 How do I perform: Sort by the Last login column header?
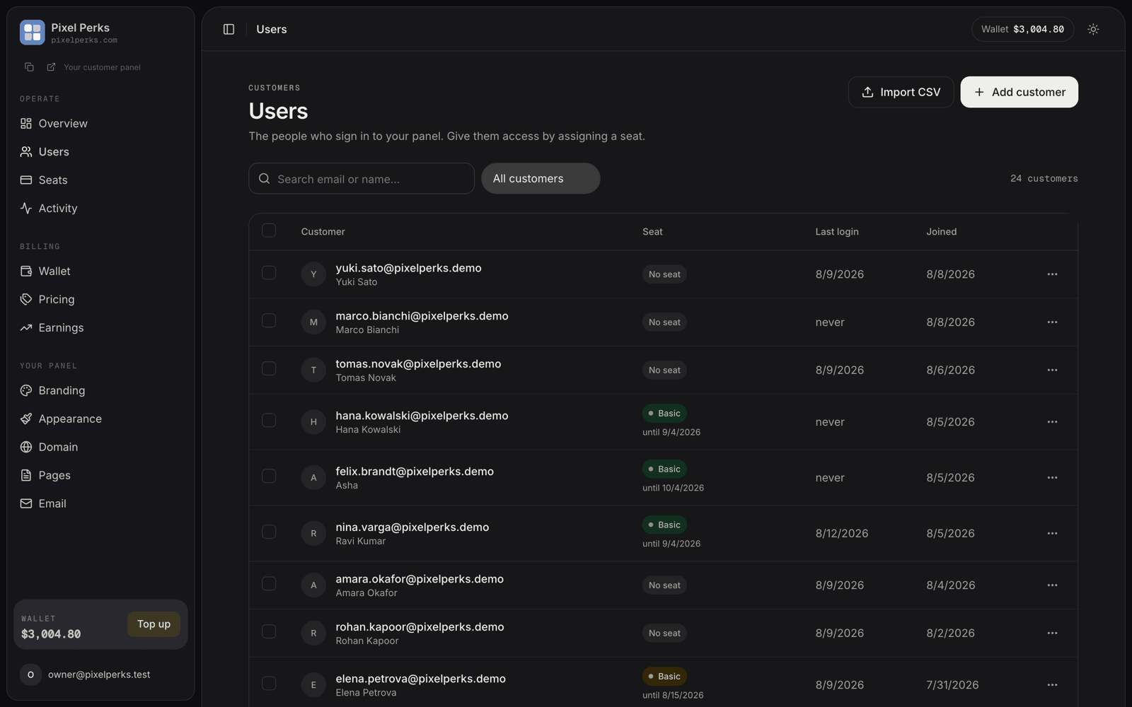click(837, 232)
